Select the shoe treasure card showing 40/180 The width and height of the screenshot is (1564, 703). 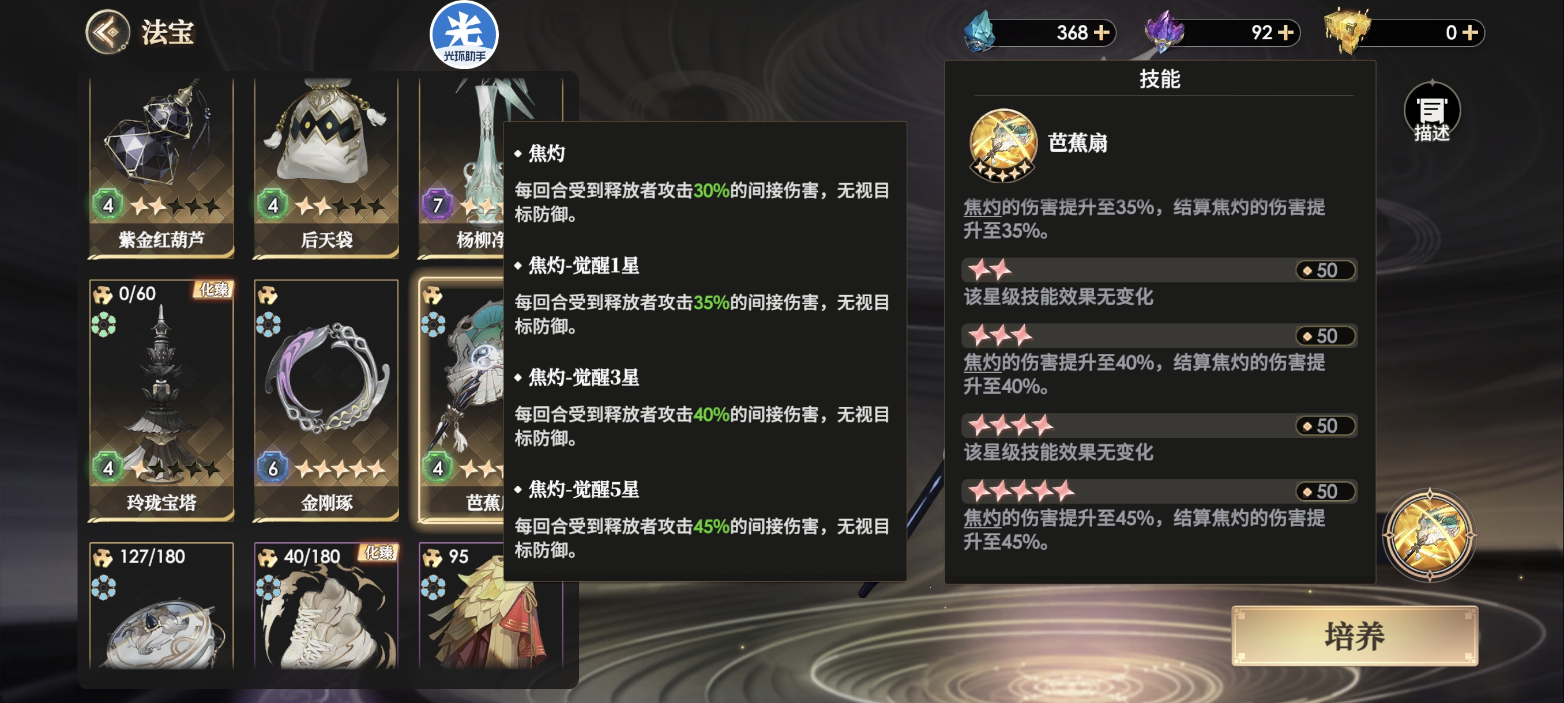coord(326,606)
